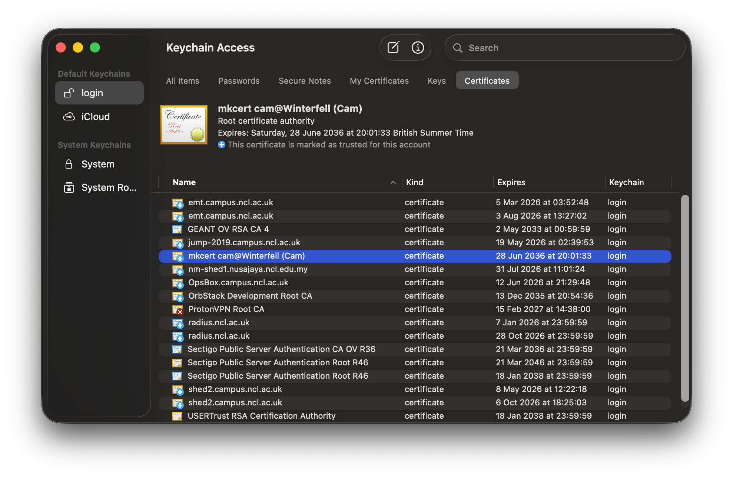Select OrbStack Development Root CA name
Screen dimensions: 733x478
(x=250, y=296)
